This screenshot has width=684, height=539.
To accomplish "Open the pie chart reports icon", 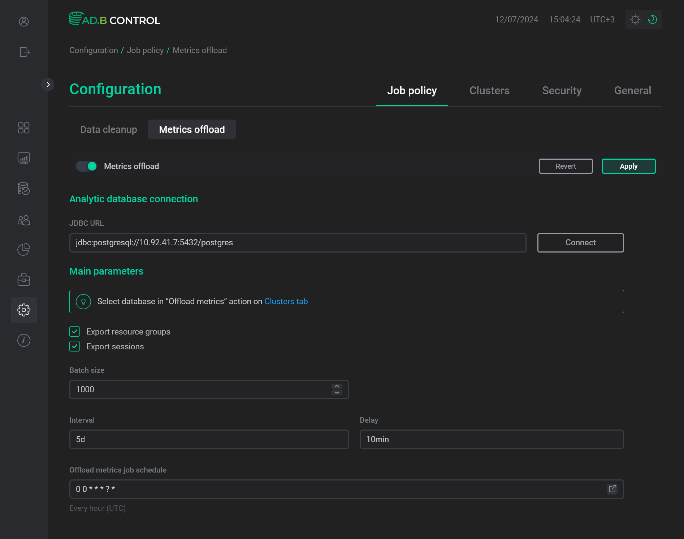I will (24, 249).
